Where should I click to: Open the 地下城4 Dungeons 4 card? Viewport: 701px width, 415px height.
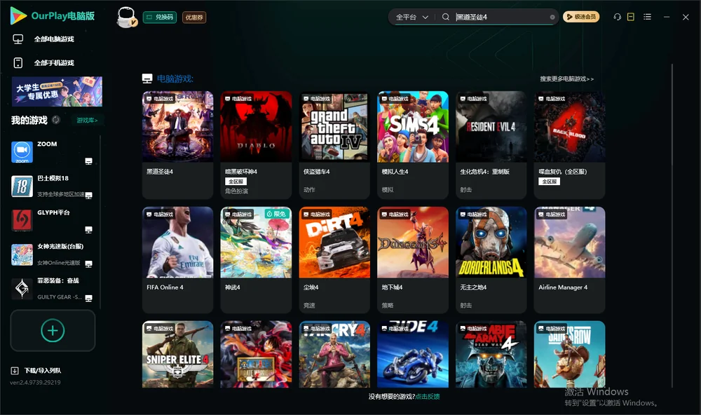(x=413, y=260)
